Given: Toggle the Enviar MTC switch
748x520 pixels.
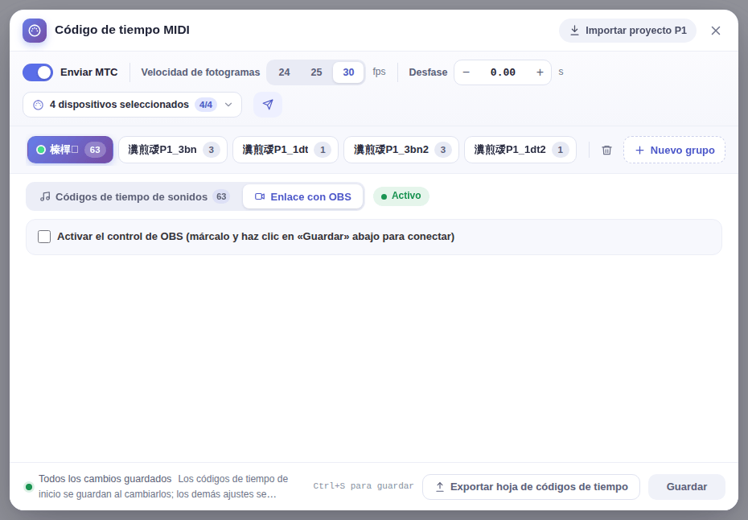Looking at the screenshot, I should (38, 72).
